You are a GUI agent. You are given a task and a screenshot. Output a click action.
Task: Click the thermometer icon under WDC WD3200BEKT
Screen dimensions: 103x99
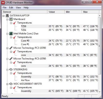(15, 88)
